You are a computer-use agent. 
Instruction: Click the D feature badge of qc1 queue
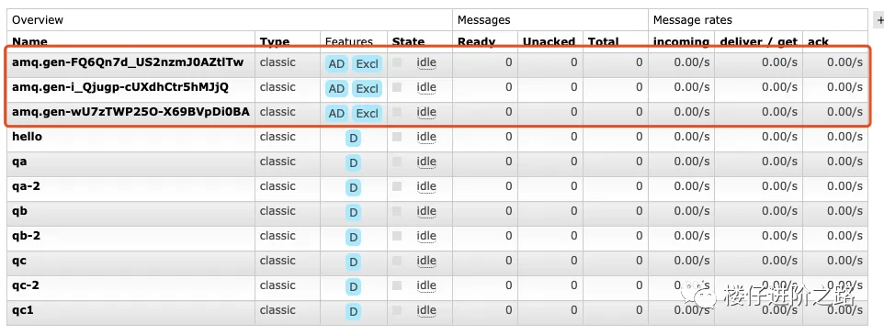tap(354, 311)
